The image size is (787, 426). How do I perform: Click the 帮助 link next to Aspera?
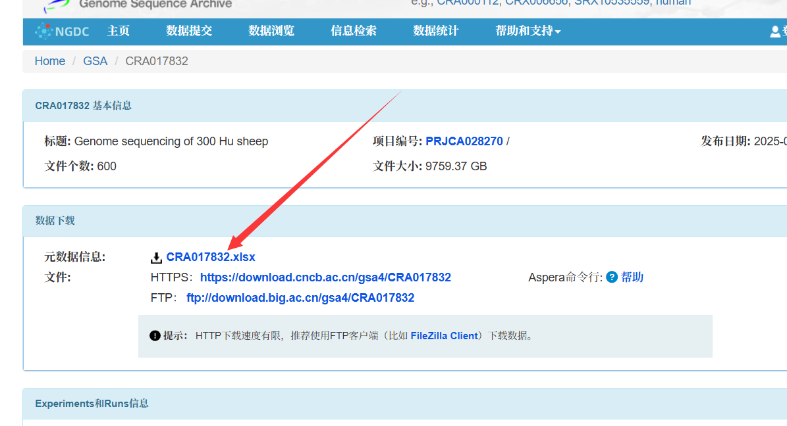pyautogui.click(x=632, y=277)
